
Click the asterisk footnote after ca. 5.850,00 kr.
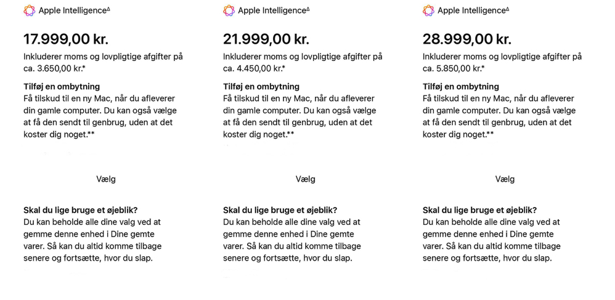(x=483, y=68)
